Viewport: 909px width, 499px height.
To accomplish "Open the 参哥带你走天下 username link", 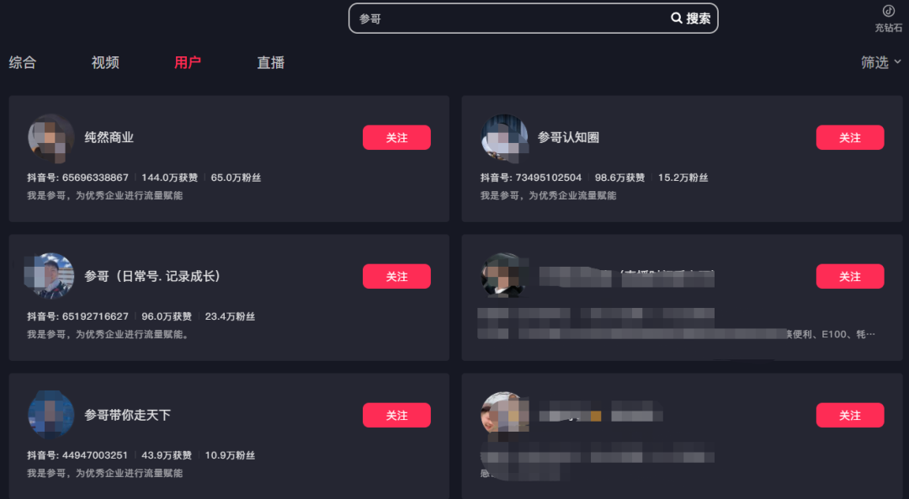I will point(128,415).
